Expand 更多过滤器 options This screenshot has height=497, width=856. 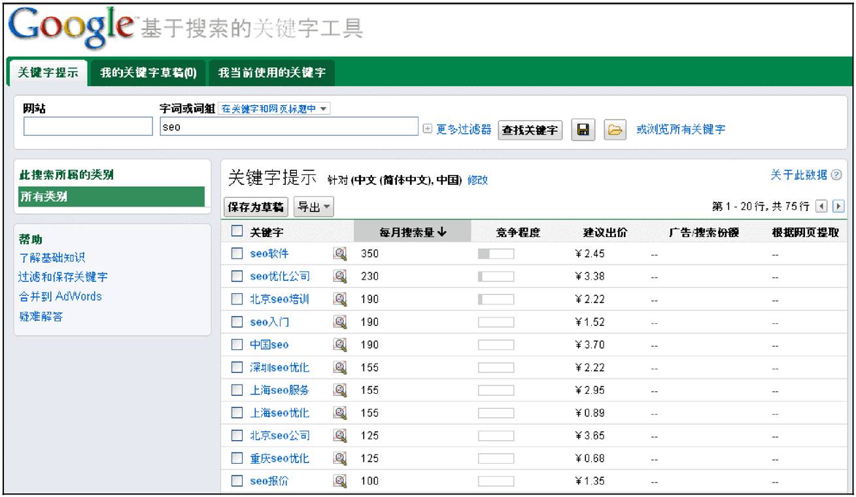[x=457, y=129]
